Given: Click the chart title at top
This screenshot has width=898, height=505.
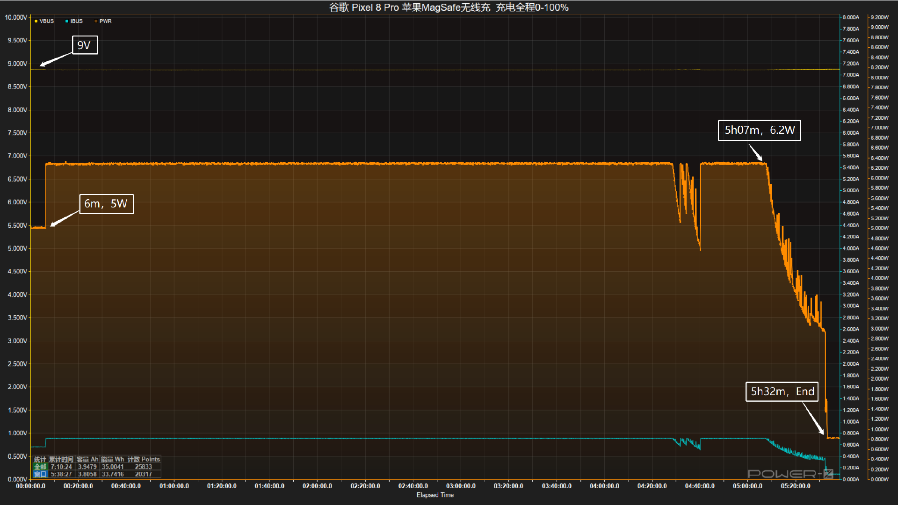Looking at the screenshot, I should tap(449, 7).
